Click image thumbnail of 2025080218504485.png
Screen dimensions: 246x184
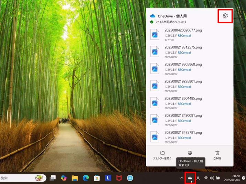coord(155,103)
